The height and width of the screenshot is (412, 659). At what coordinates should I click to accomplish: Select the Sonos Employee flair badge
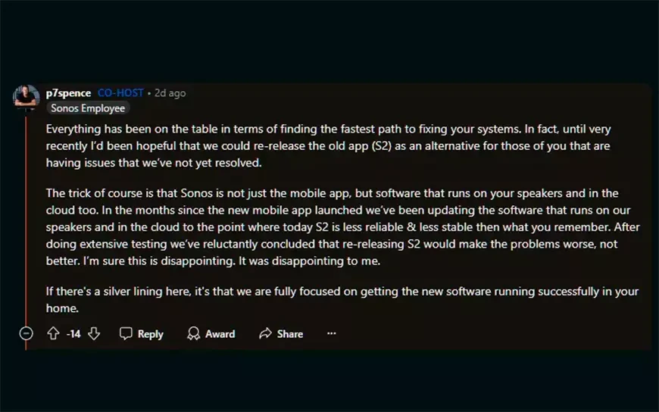coord(87,108)
